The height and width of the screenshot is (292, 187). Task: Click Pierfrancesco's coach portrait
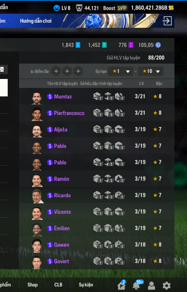[x=37, y=114]
